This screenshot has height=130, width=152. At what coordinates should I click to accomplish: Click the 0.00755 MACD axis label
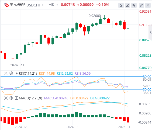coord(145,104)
